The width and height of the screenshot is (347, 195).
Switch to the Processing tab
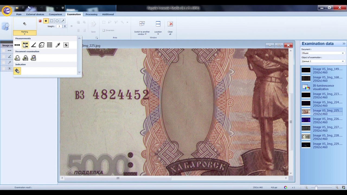91,14
